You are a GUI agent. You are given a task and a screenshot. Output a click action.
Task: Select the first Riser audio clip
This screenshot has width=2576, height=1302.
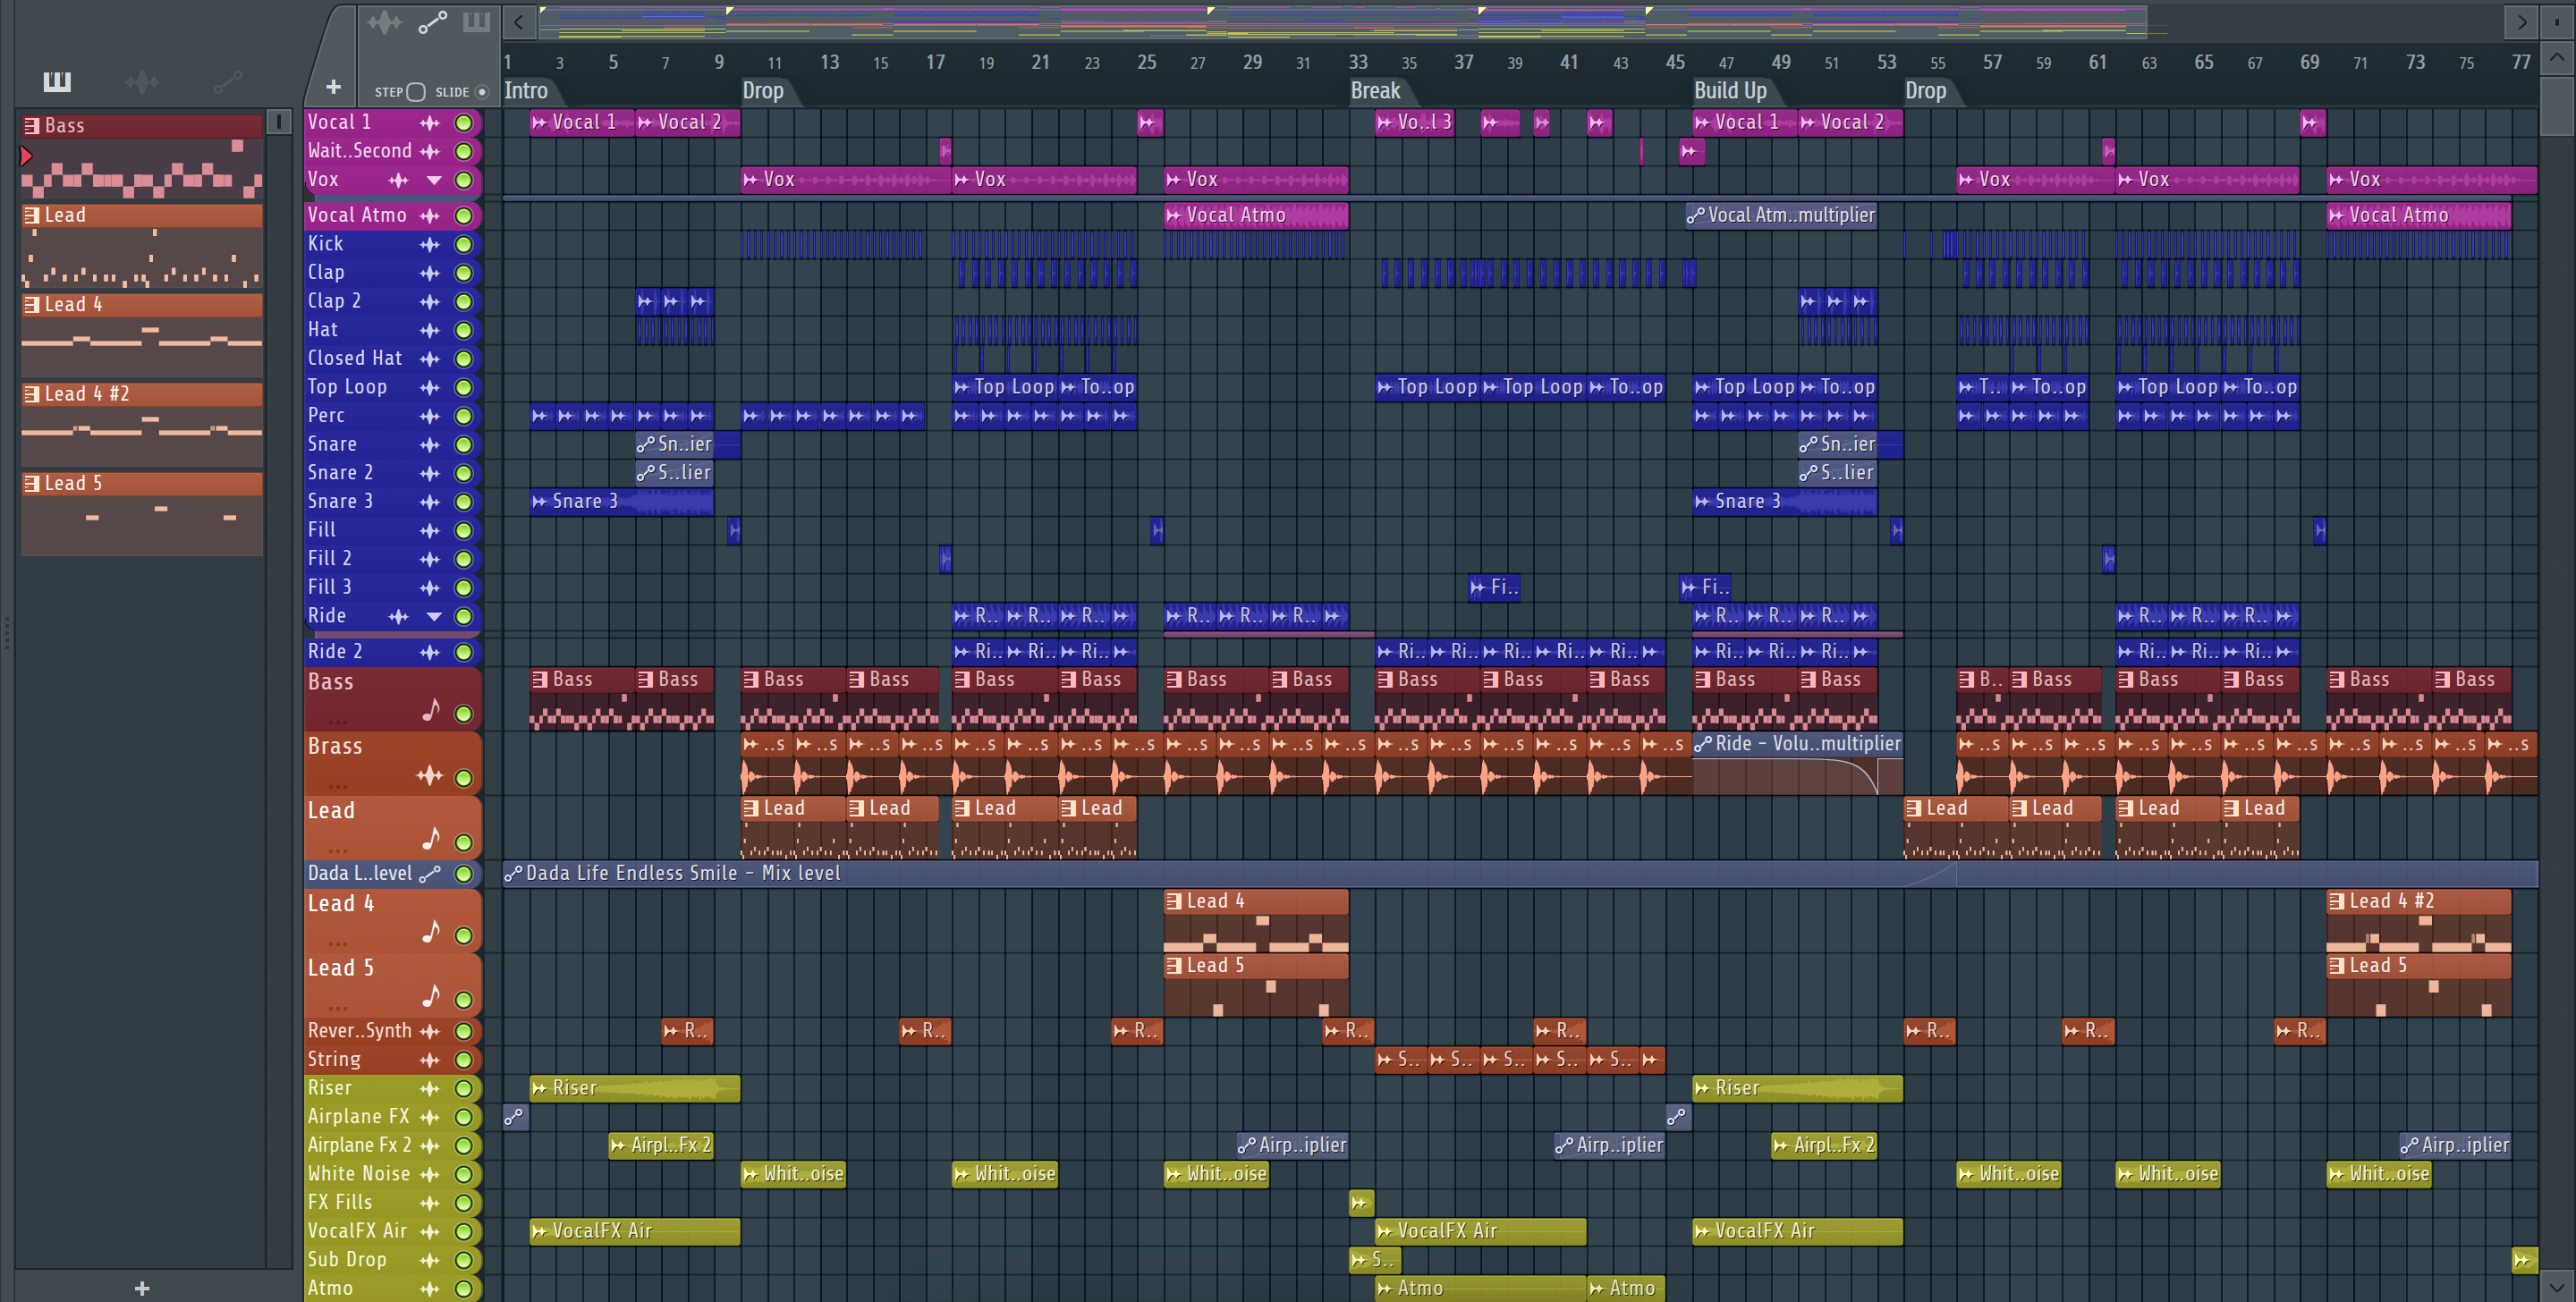[635, 1089]
